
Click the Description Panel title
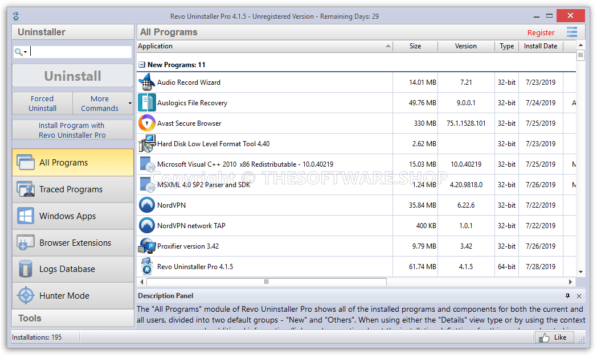165,296
